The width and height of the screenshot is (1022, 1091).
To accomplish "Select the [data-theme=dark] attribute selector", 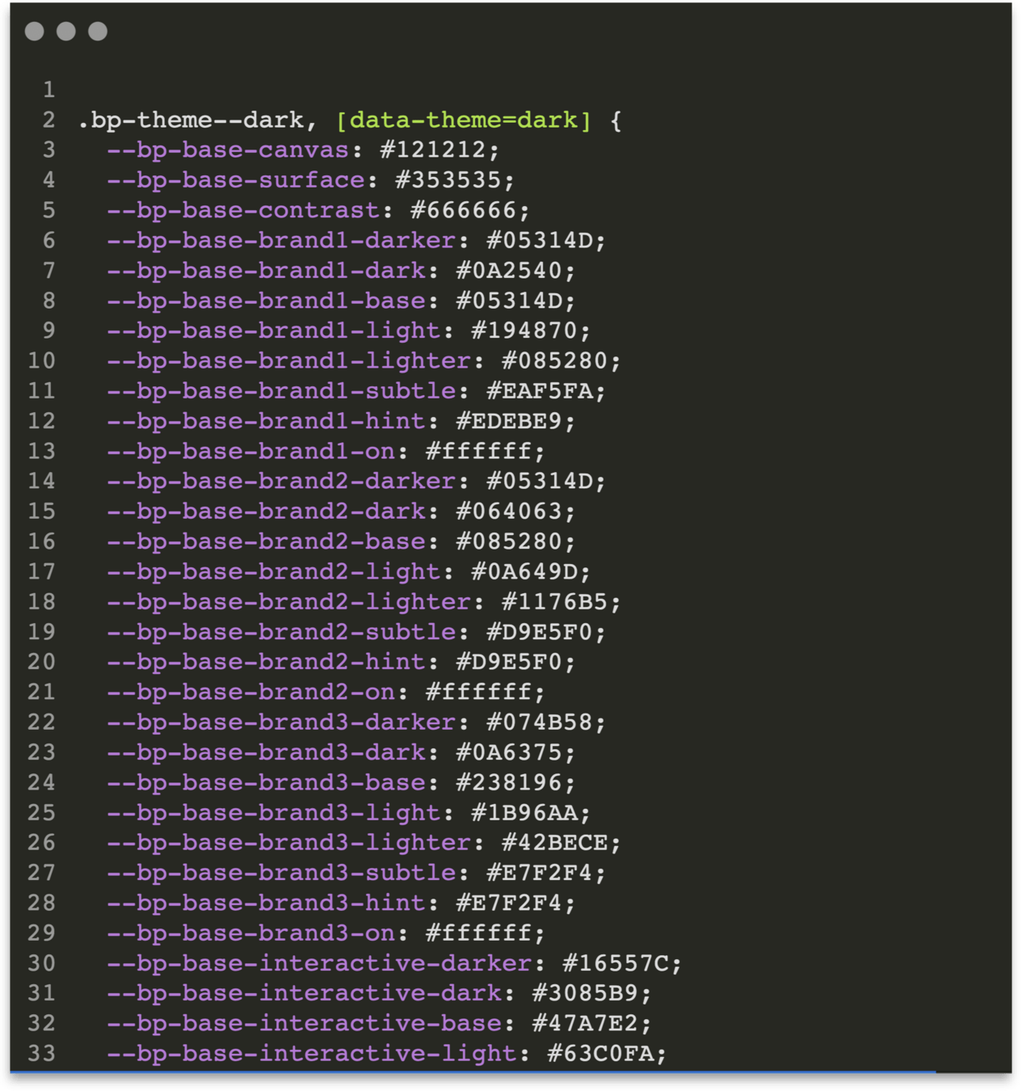I will point(464,120).
